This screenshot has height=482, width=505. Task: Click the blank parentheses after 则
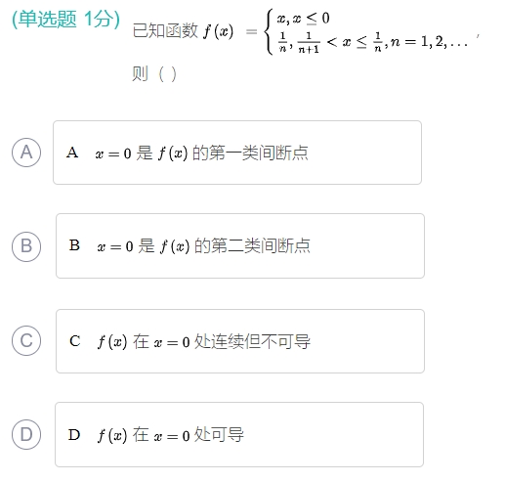[167, 74]
